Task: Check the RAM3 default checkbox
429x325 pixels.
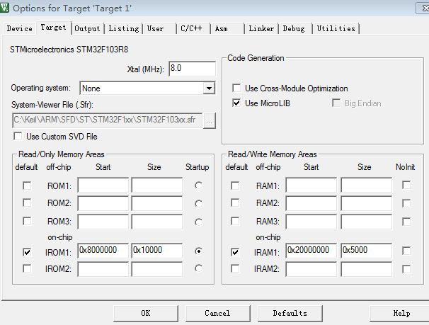Action: pyautogui.click(x=235, y=221)
